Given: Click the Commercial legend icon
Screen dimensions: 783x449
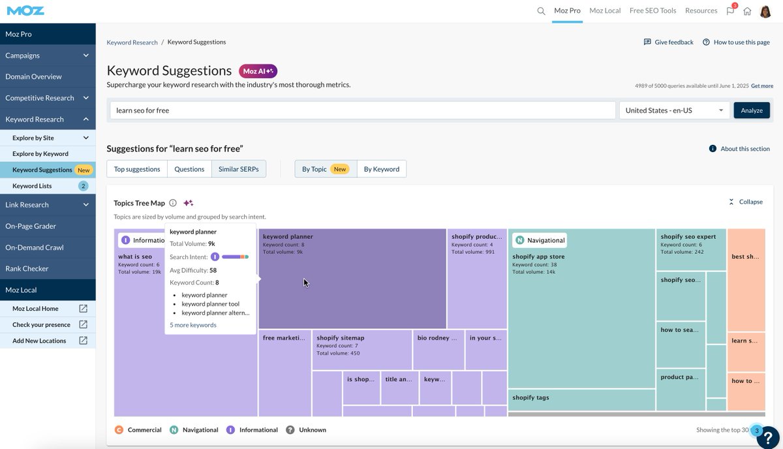Looking at the screenshot, I should point(119,429).
